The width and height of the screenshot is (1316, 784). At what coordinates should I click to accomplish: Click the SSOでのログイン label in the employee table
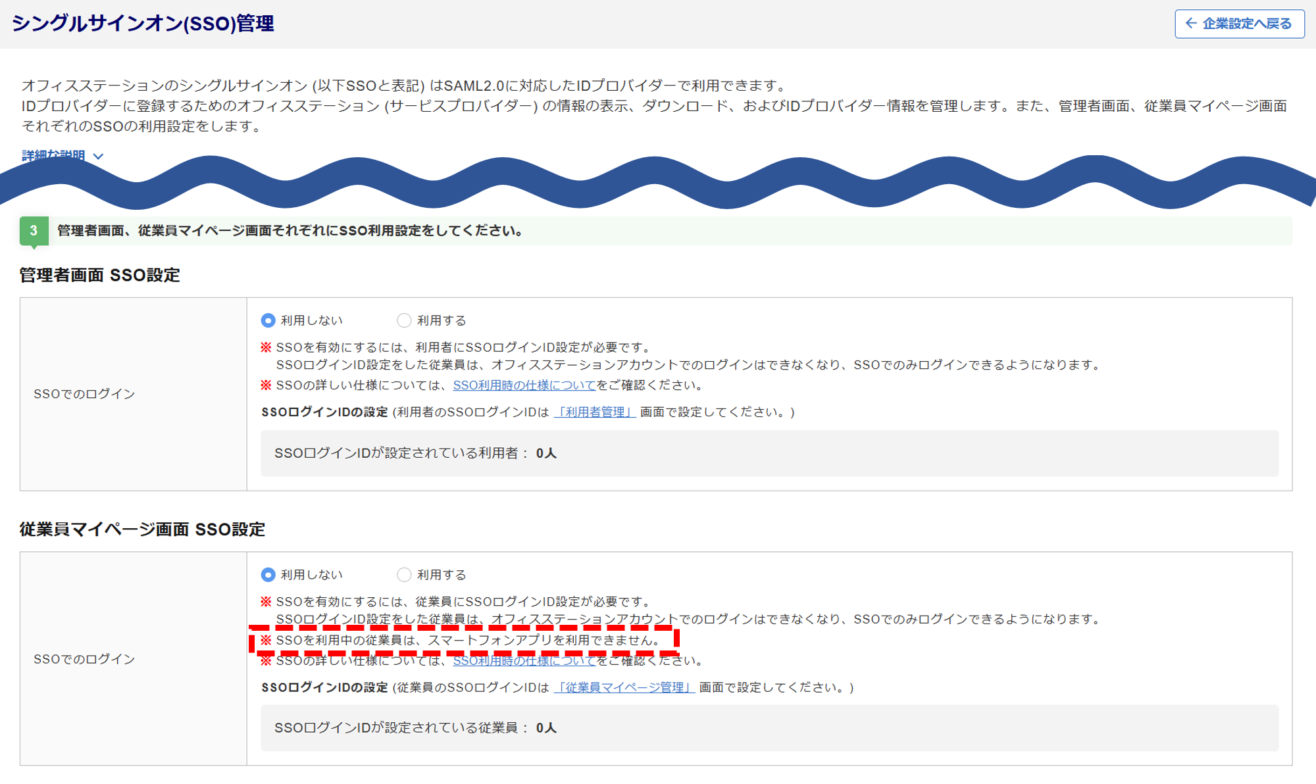tap(84, 659)
